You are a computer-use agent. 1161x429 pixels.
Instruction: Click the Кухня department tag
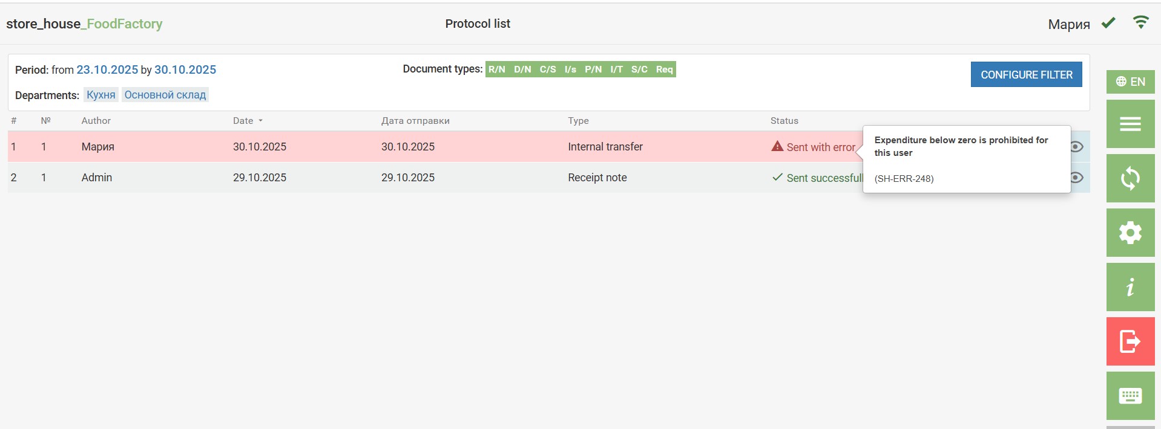point(100,95)
